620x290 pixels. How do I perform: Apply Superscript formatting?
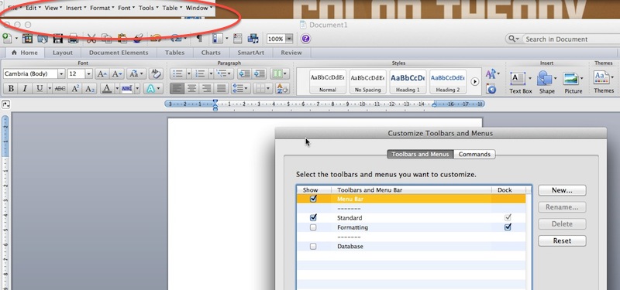75,88
